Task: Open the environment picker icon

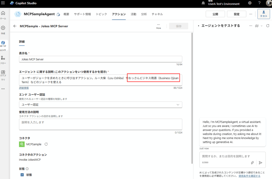Action: pyautogui.click(x=203, y=3)
